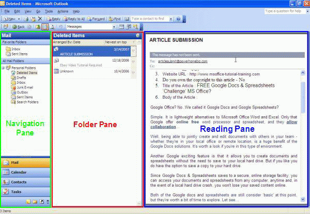Screen dimensions: 310x214
Task: Click Reply to All button
Action: coord(73,19)
